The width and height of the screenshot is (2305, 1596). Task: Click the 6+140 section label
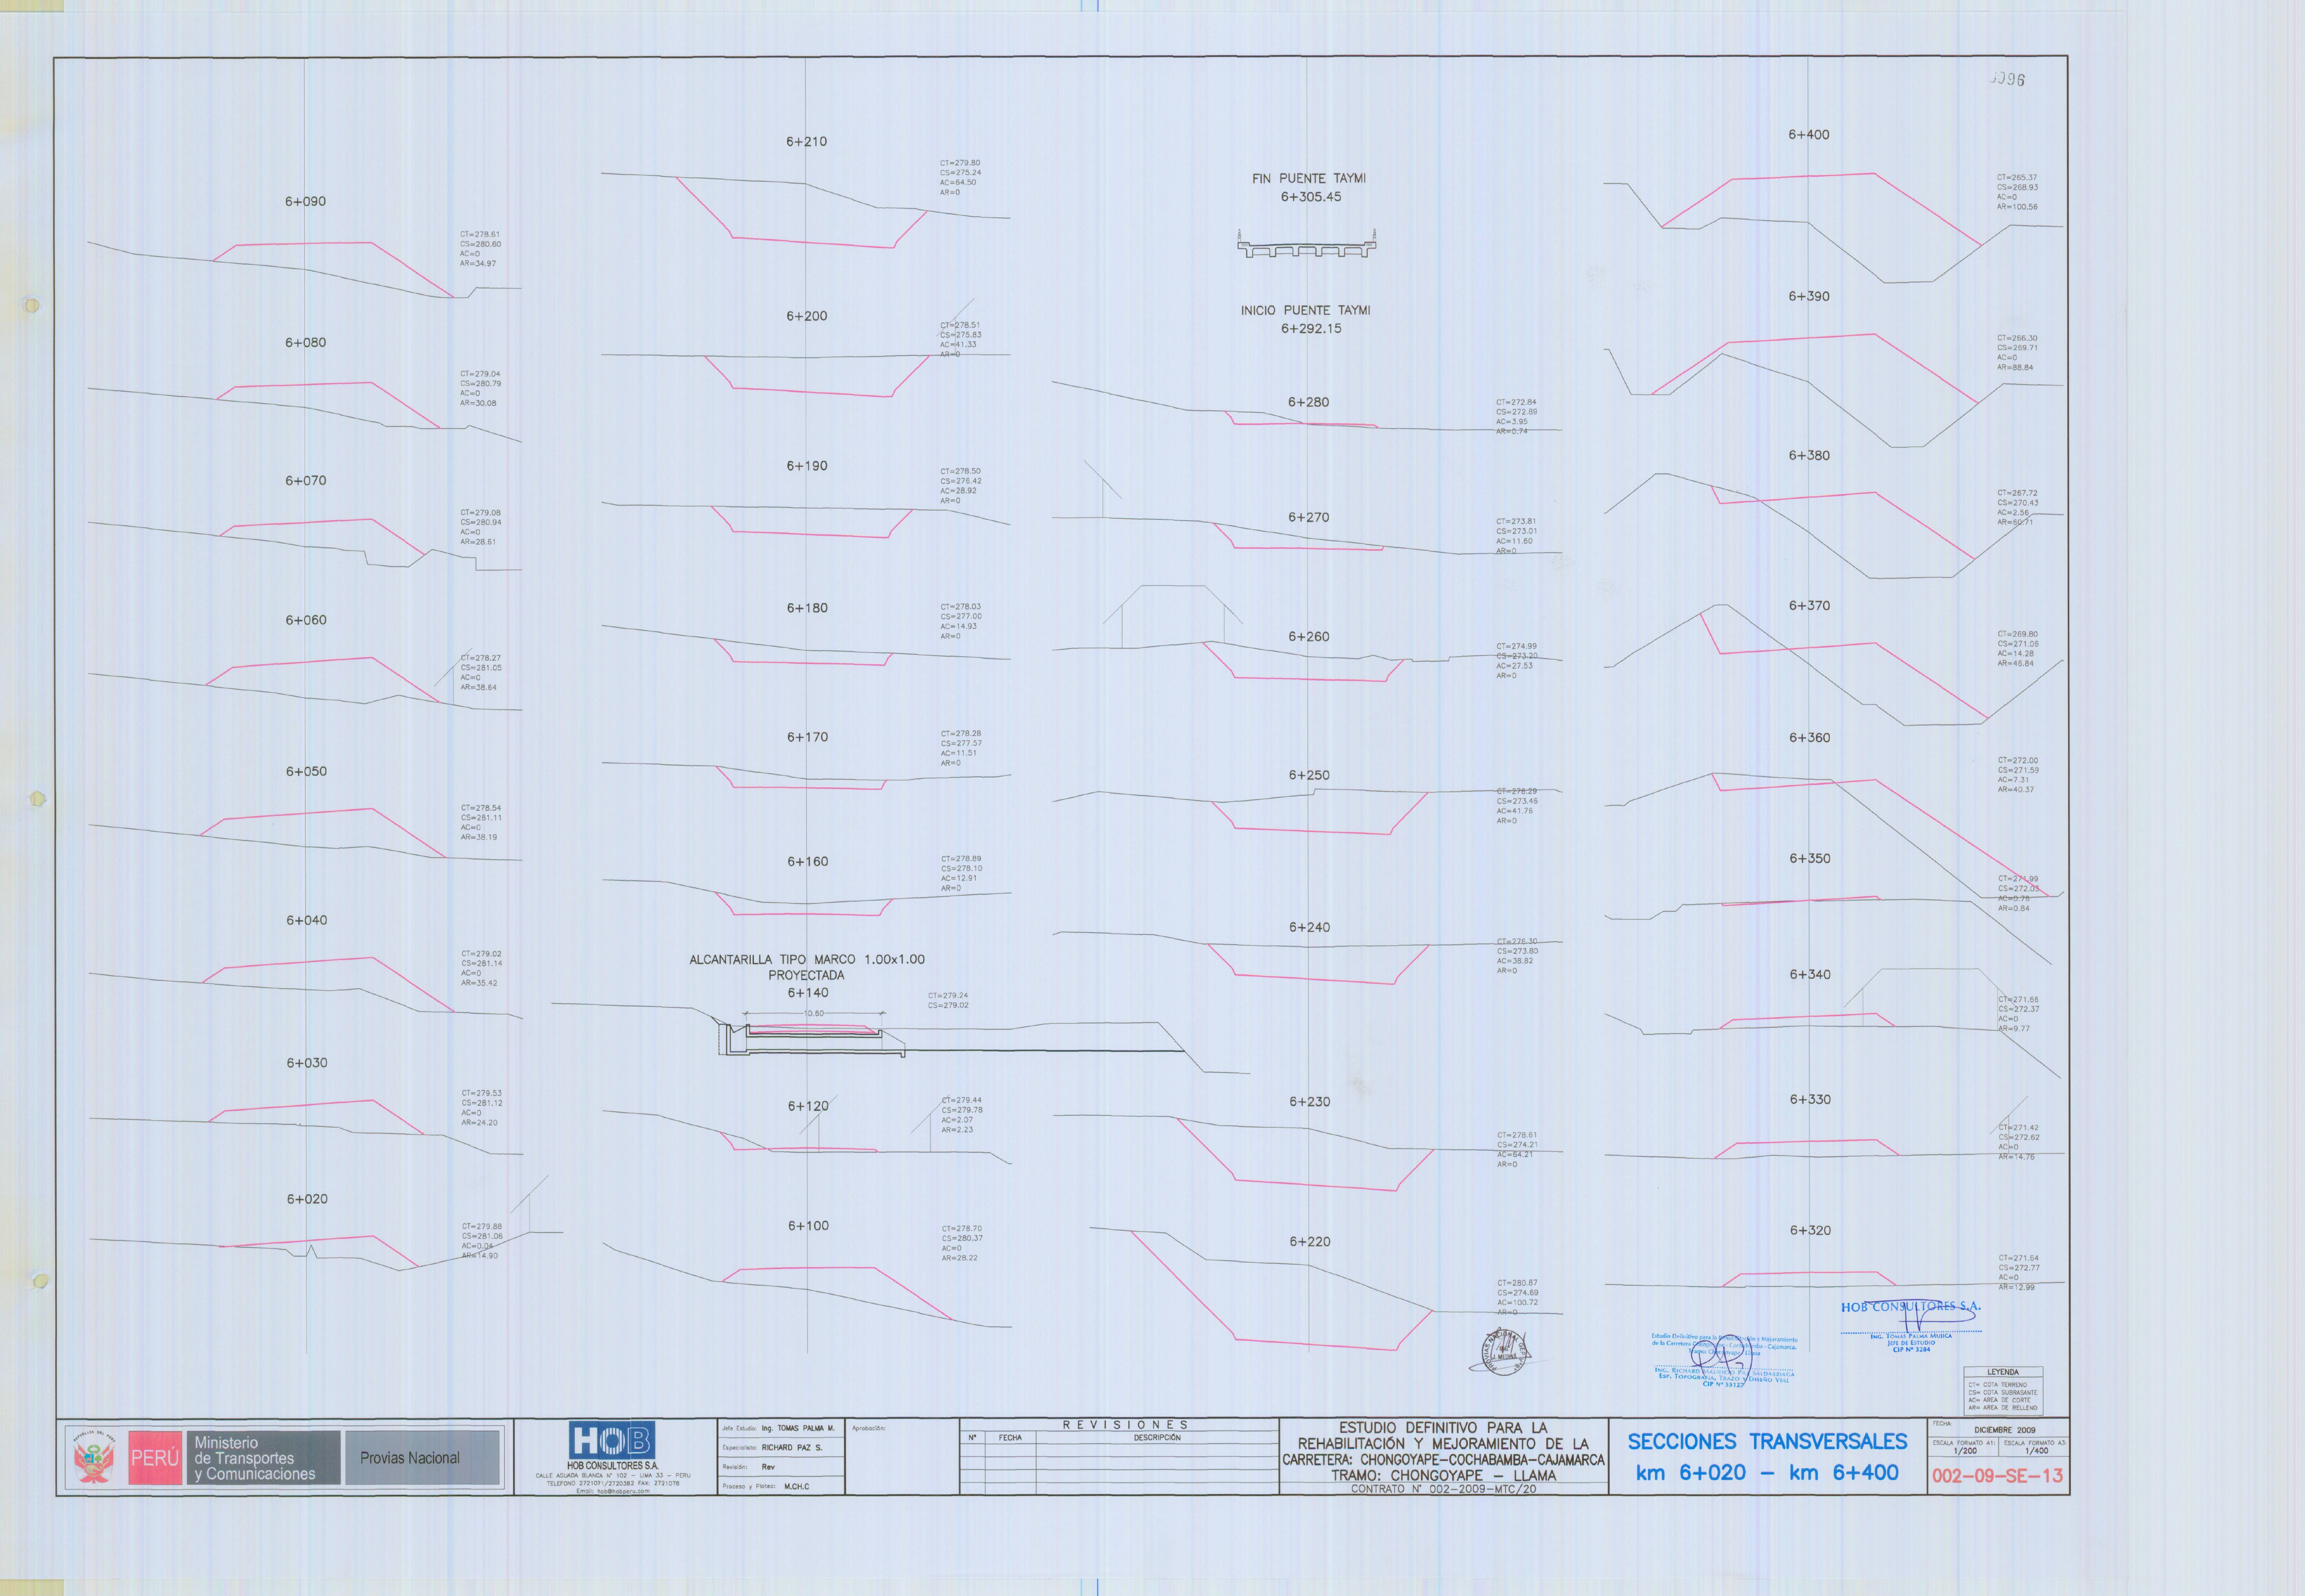point(807,993)
